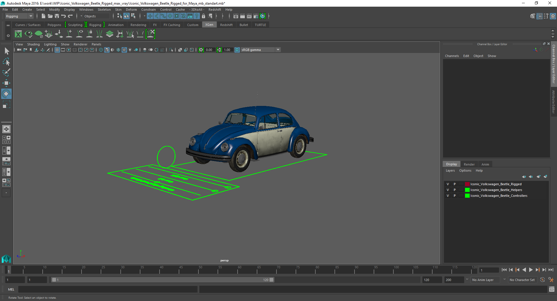Open the Deform menu

point(131,10)
